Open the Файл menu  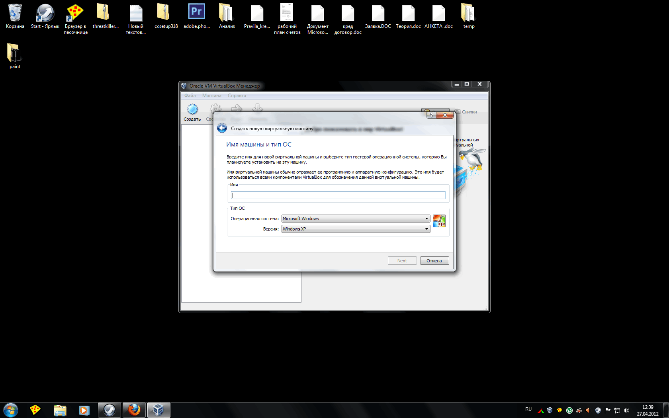[190, 96]
